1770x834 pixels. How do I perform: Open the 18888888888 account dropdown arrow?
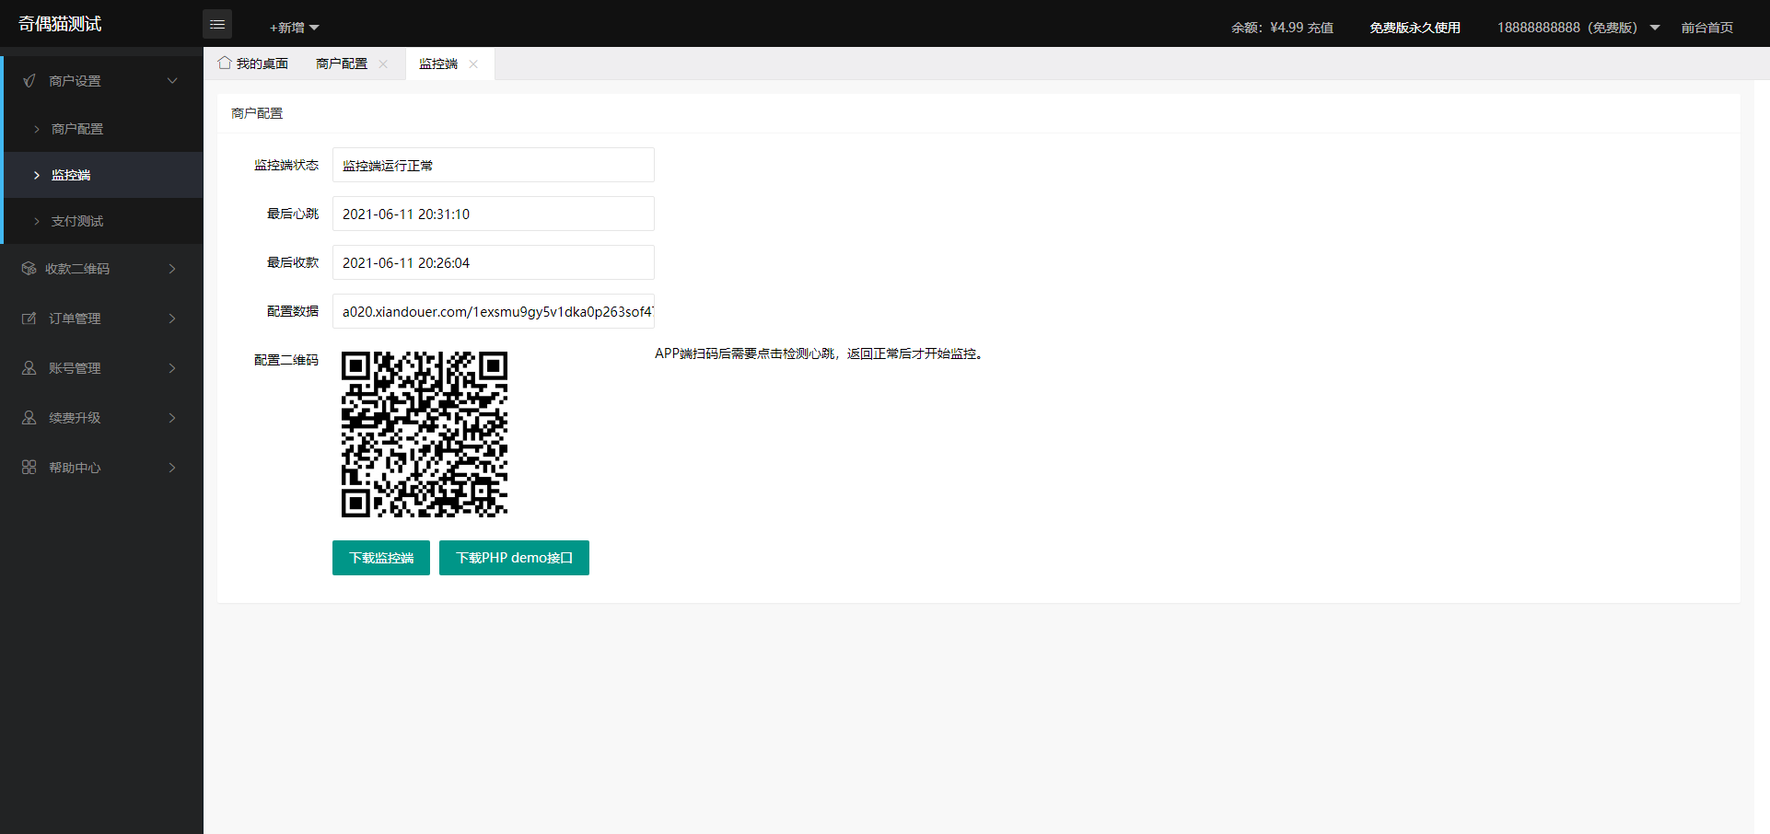point(1655,28)
